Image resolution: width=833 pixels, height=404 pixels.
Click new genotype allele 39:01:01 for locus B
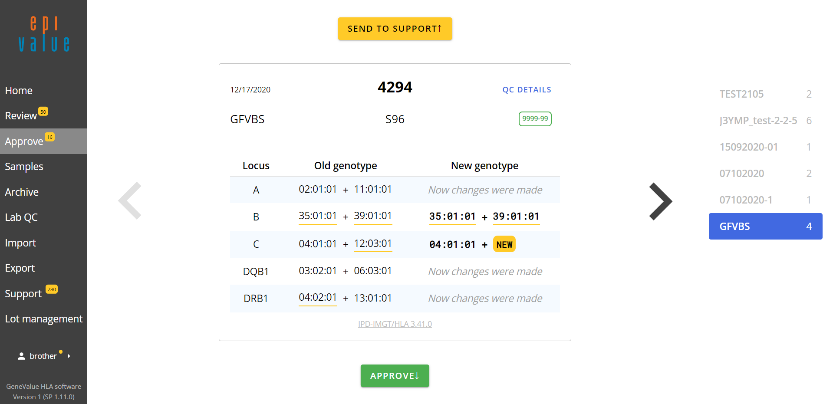pyautogui.click(x=516, y=217)
